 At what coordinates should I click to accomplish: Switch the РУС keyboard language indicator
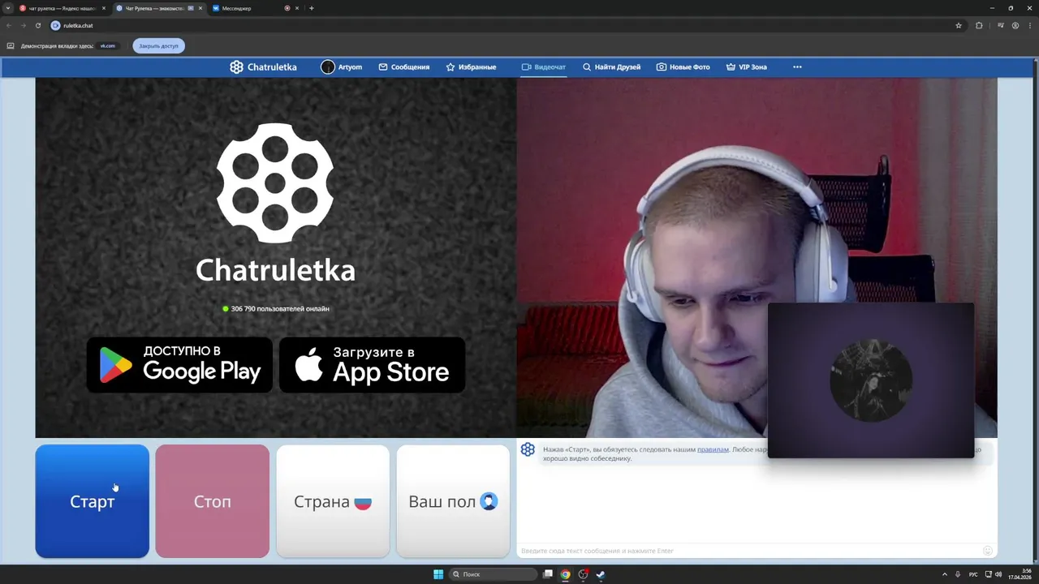973,574
